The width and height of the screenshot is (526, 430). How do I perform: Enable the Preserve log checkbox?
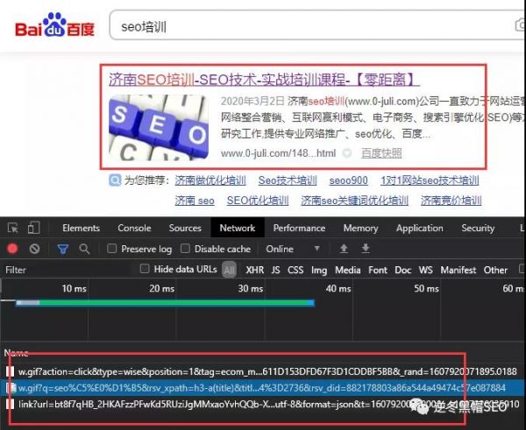pyautogui.click(x=112, y=249)
